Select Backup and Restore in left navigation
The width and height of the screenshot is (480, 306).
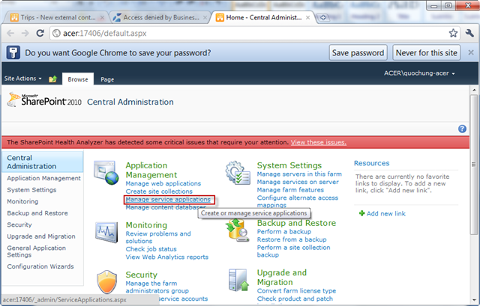pyautogui.click(x=37, y=213)
